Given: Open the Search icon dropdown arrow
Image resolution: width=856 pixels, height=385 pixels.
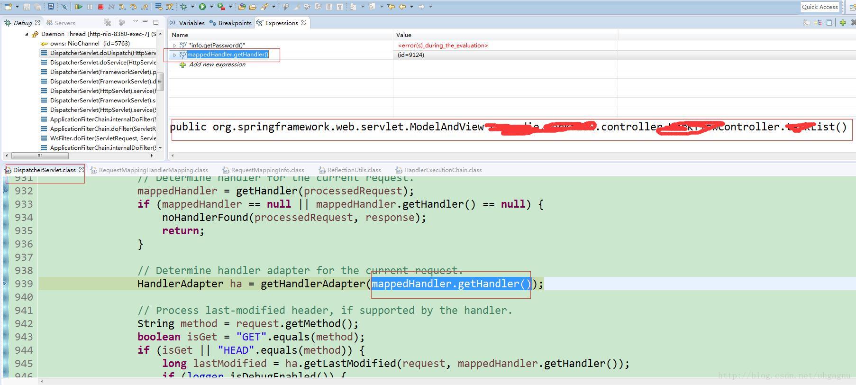Looking at the screenshot, I should [x=273, y=7].
